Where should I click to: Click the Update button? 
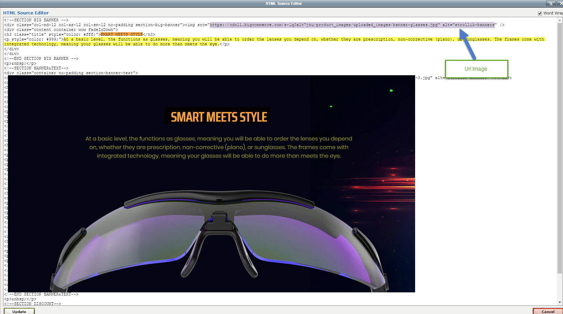click(x=19, y=311)
